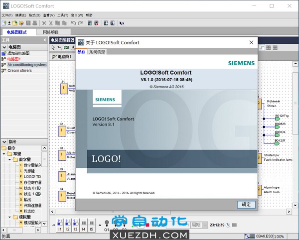This screenshot has width=299, height=240.
Task: Click scroll-left arrow of editor horizontal scrollbar
Action: point(52,212)
